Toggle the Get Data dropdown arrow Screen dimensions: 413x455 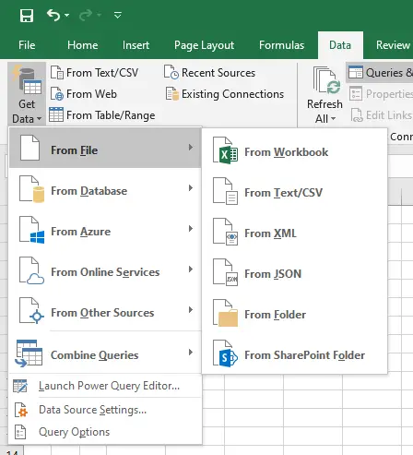(x=39, y=119)
